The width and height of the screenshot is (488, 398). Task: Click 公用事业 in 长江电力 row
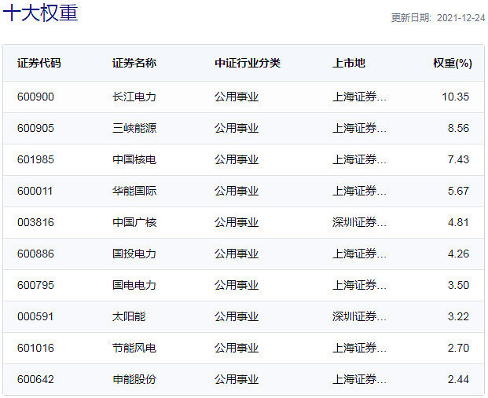[x=237, y=97]
